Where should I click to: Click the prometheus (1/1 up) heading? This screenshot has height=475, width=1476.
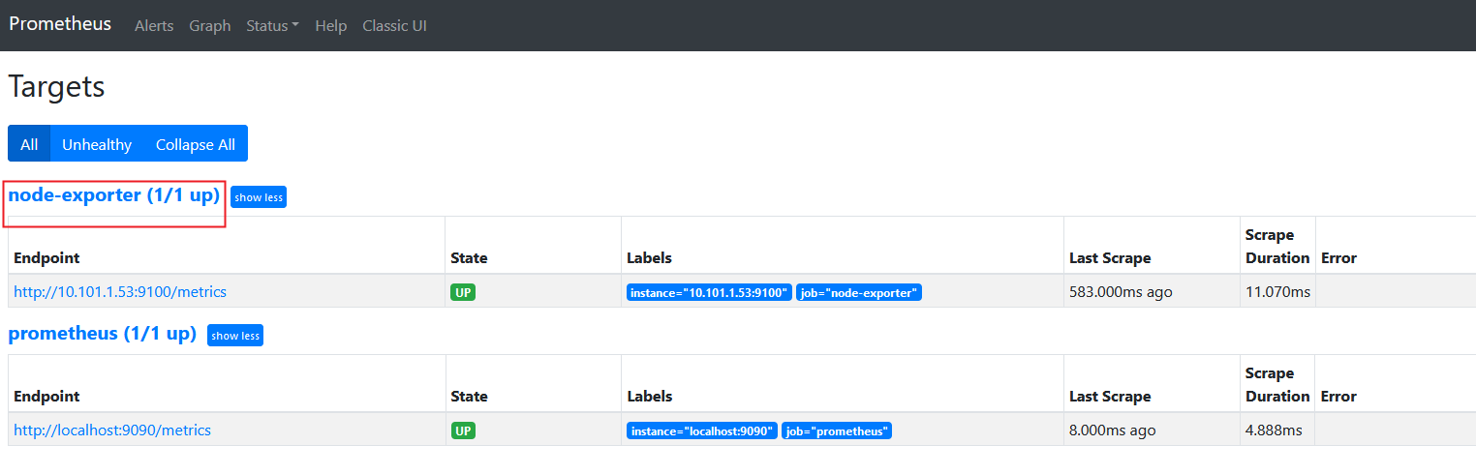pyautogui.click(x=103, y=334)
